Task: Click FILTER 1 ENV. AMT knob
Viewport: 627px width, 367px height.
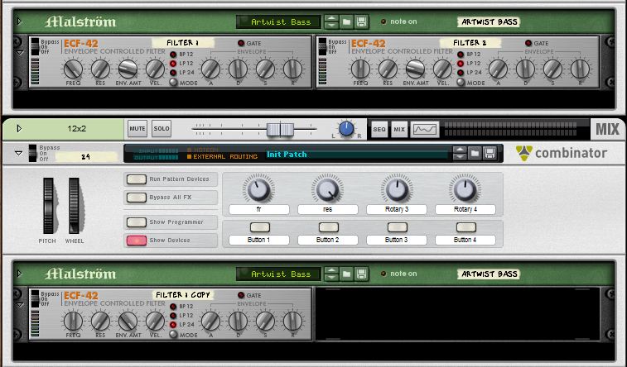Action: (128, 69)
